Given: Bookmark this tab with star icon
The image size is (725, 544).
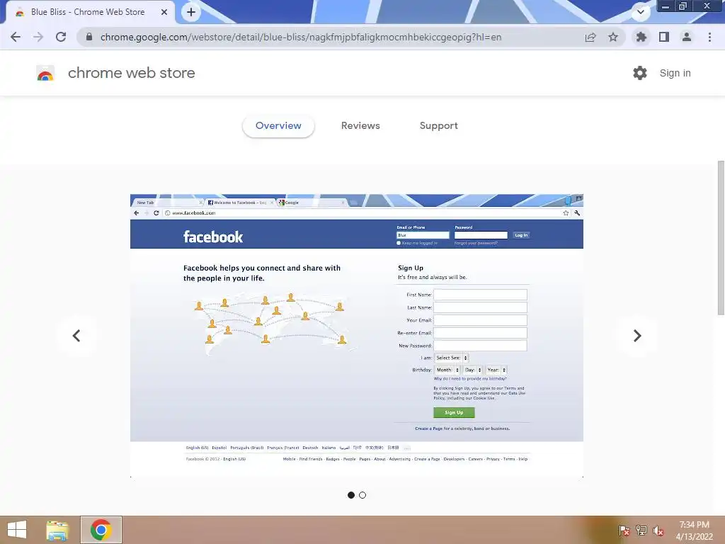Looking at the screenshot, I should [x=613, y=37].
